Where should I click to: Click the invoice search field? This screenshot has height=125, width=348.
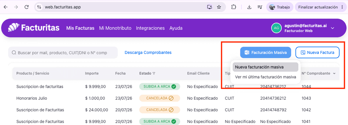[63, 52]
